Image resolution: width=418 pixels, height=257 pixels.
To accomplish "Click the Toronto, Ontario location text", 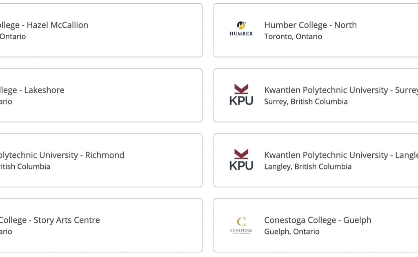I will tap(293, 36).
